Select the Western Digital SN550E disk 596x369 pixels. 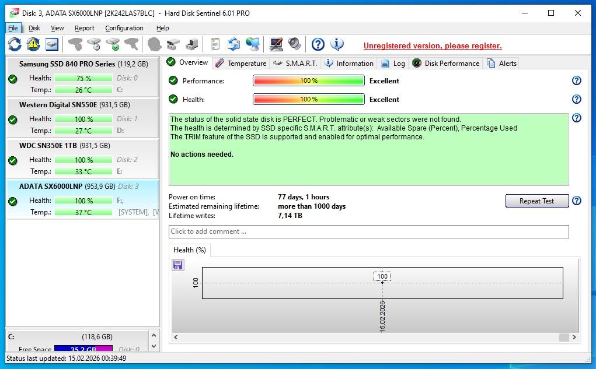[x=82, y=118]
